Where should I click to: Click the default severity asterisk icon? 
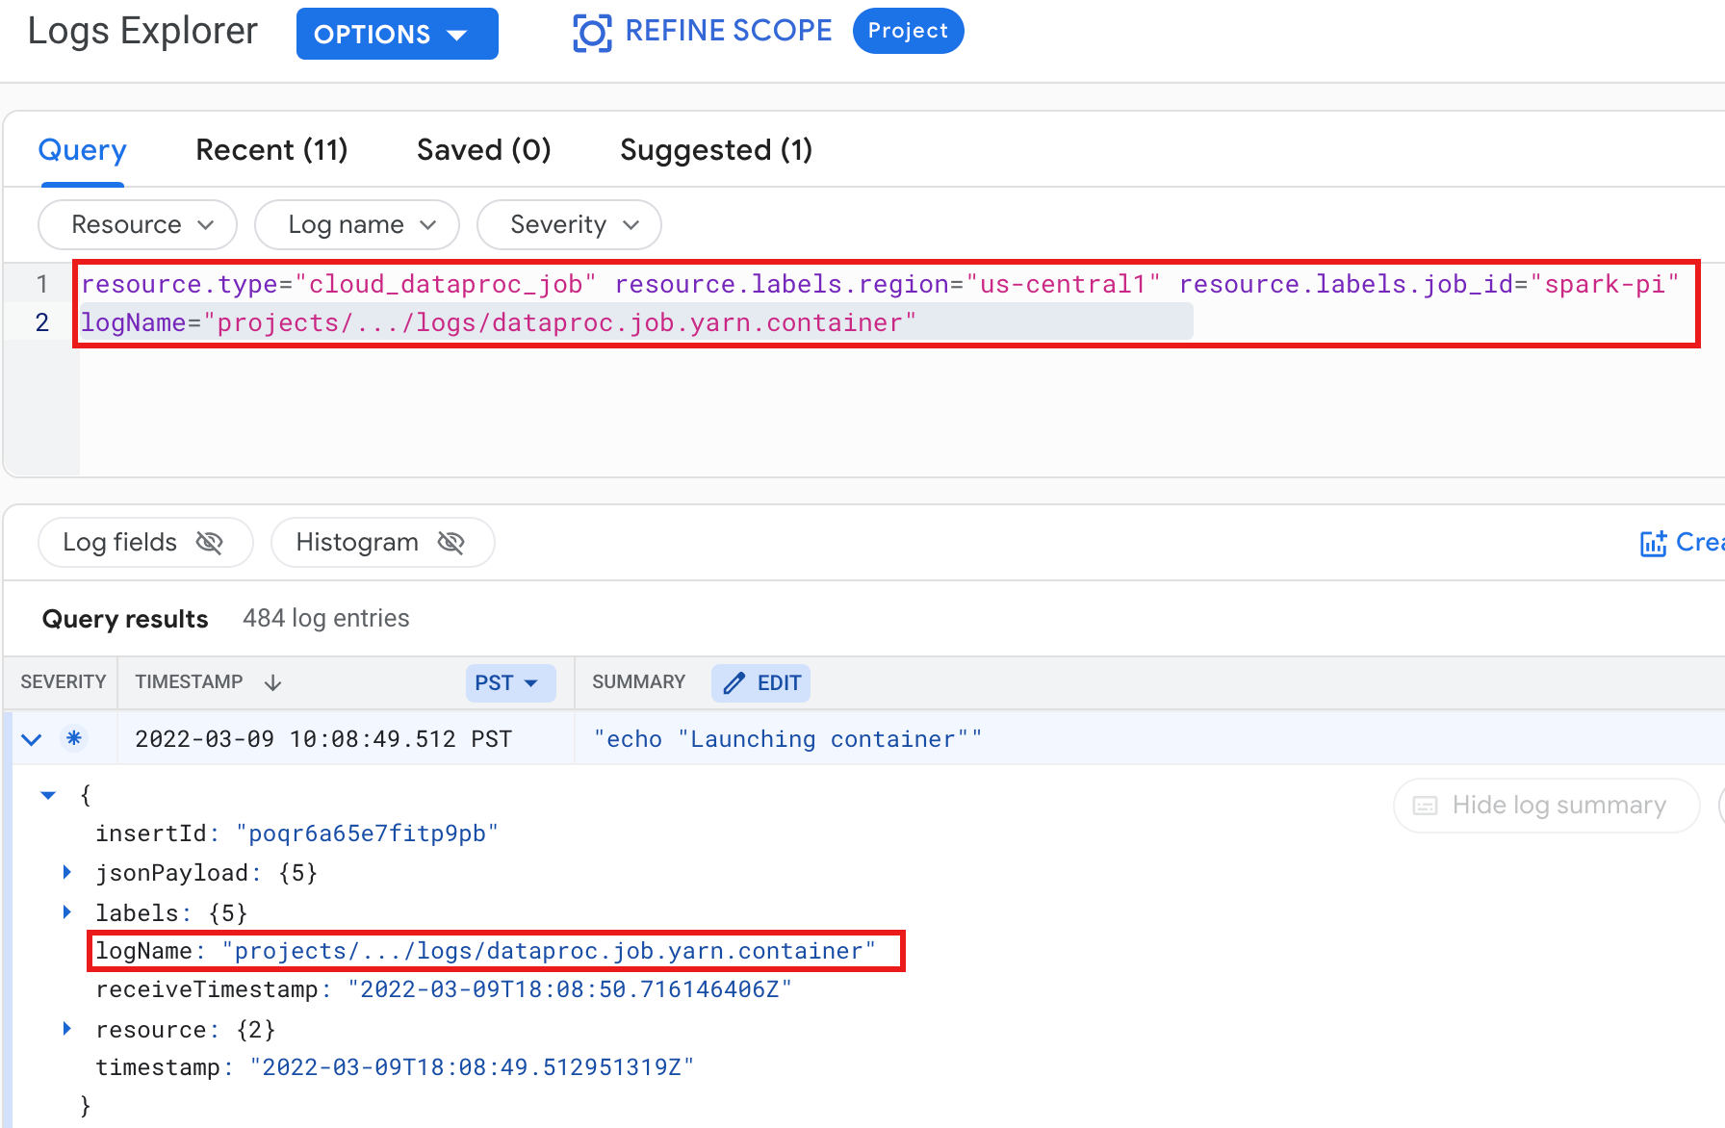(74, 738)
